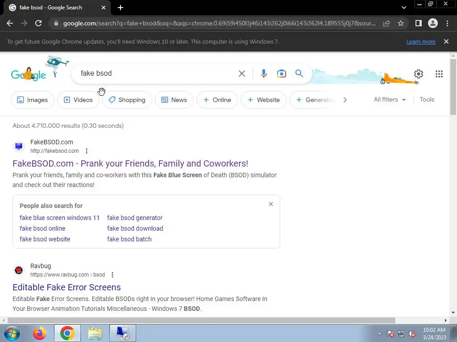Submit search with magnifier icon
457x342 pixels.
click(299, 73)
